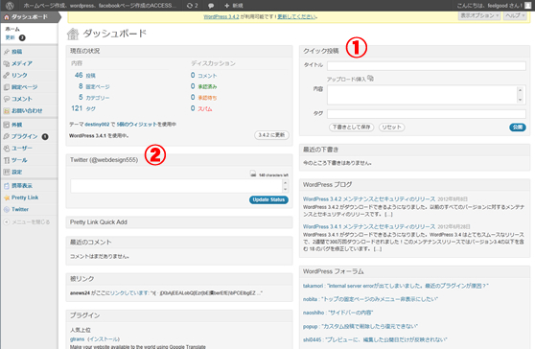Open the 0 承認済み approved link
Screen dimensions: 535x349
203,86
